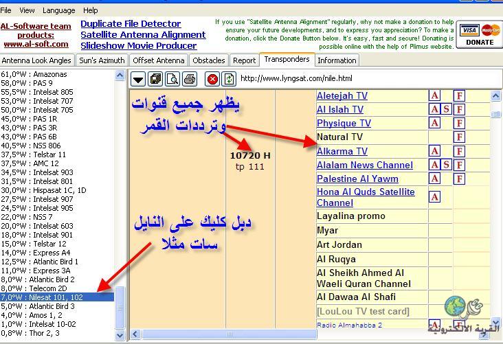Switch to Report tab

tap(244, 60)
